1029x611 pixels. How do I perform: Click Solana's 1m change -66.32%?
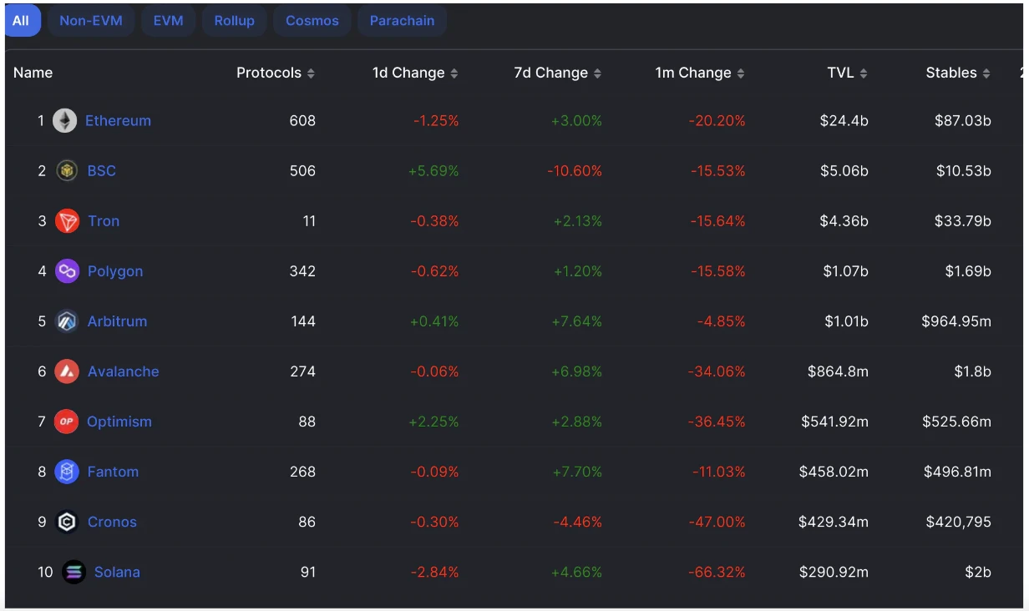point(717,572)
